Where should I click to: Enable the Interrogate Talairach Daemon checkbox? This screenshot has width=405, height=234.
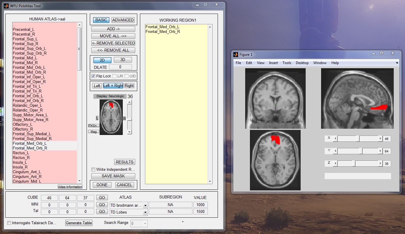[9, 223]
